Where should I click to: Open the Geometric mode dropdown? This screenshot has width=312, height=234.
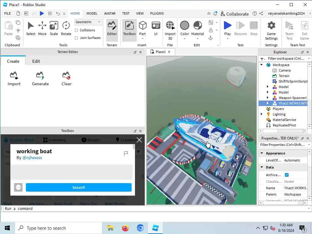88,22
